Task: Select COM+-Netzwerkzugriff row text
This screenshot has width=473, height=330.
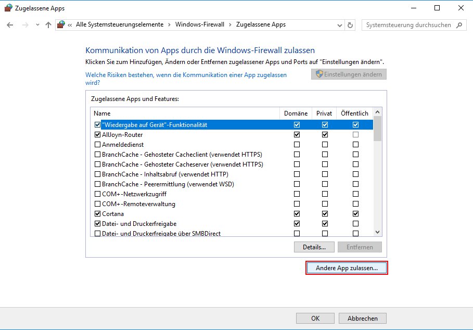Action: coord(134,194)
